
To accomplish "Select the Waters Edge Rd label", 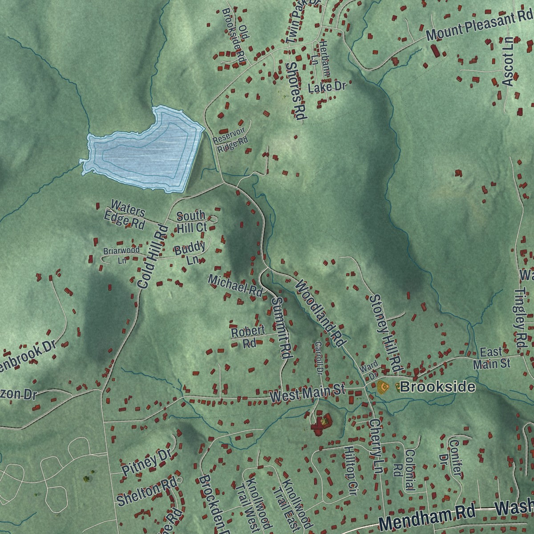I will pyautogui.click(x=126, y=214).
